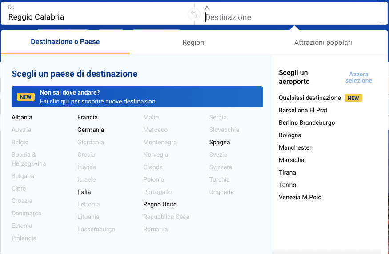Image resolution: width=389 pixels, height=254 pixels.
Task: Click the Destinazione input field
Action: [x=293, y=17]
